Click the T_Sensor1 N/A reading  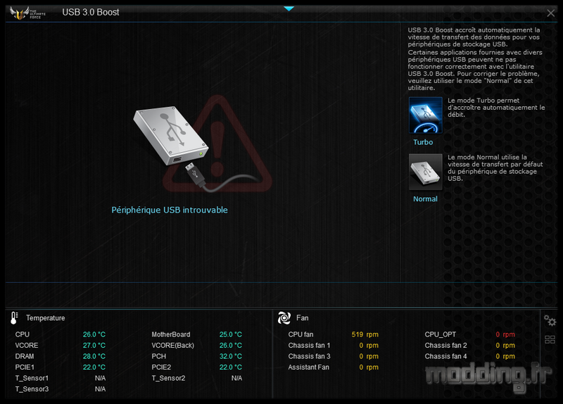[100, 378]
